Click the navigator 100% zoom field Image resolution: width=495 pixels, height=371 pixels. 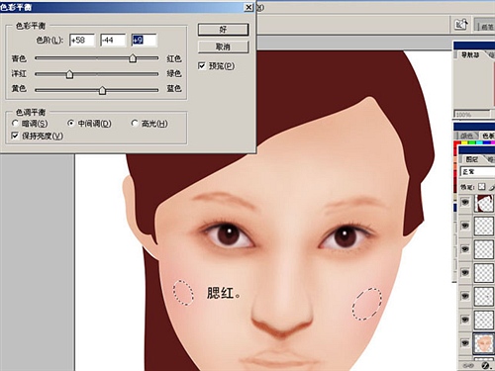point(472,115)
